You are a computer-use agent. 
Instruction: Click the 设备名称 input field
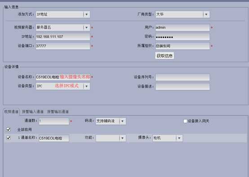[x=63, y=77]
